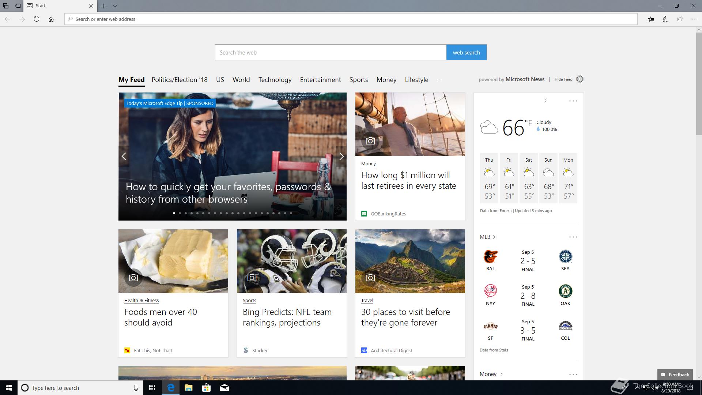The width and height of the screenshot is (702, 395).
Task: Click New York Yankees logo
Action: click(490, 291)
